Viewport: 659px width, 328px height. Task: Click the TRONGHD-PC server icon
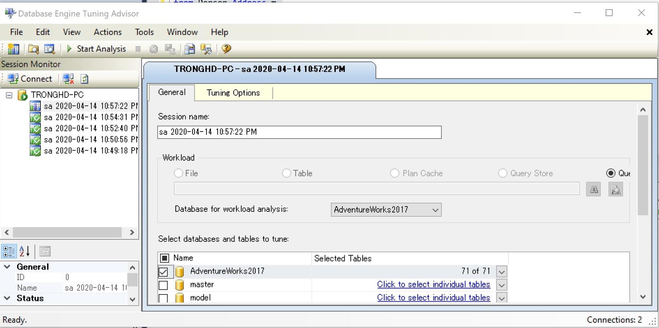click(23, 95)
